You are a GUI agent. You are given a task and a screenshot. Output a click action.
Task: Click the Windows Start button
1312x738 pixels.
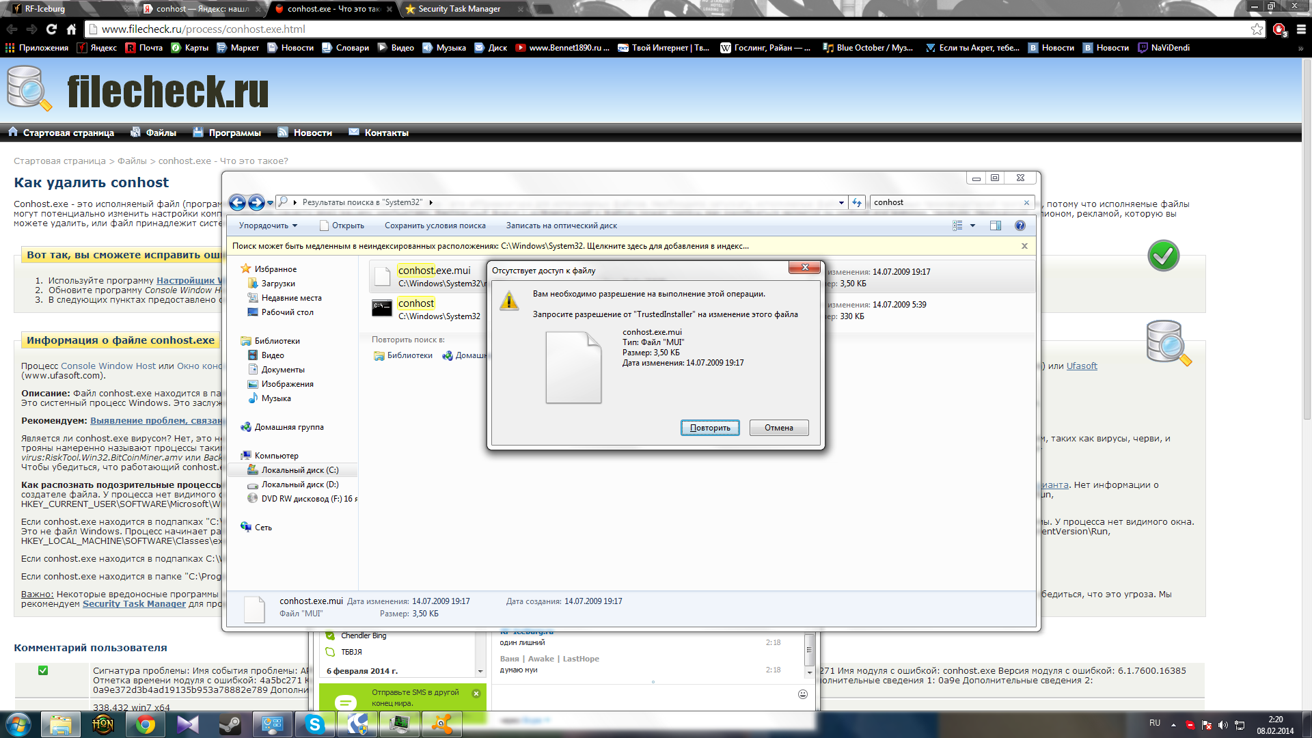[18, 724]
